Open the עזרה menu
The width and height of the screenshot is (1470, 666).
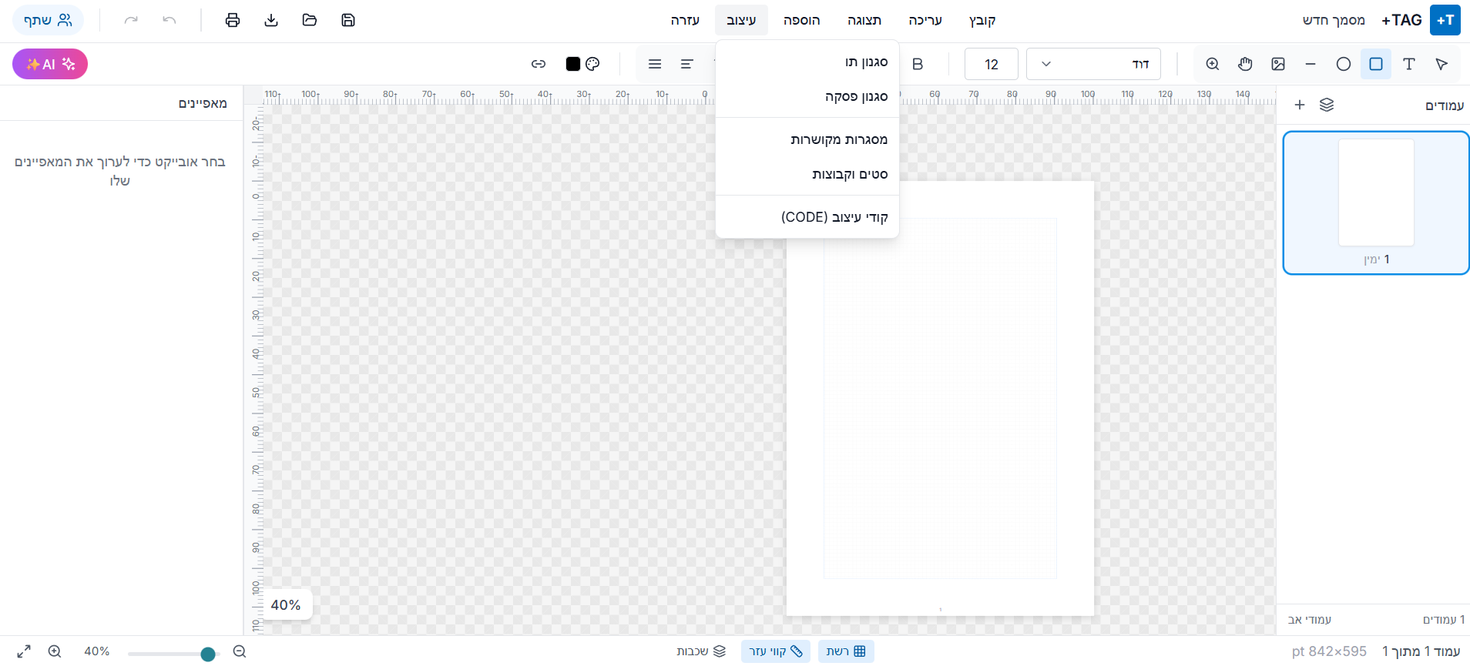(685, 20)
